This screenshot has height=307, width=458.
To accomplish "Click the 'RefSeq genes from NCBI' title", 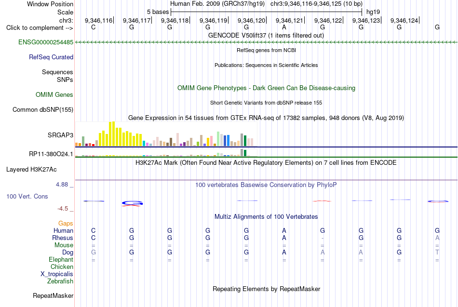I will pyautogui.click(x=266, y=50).
